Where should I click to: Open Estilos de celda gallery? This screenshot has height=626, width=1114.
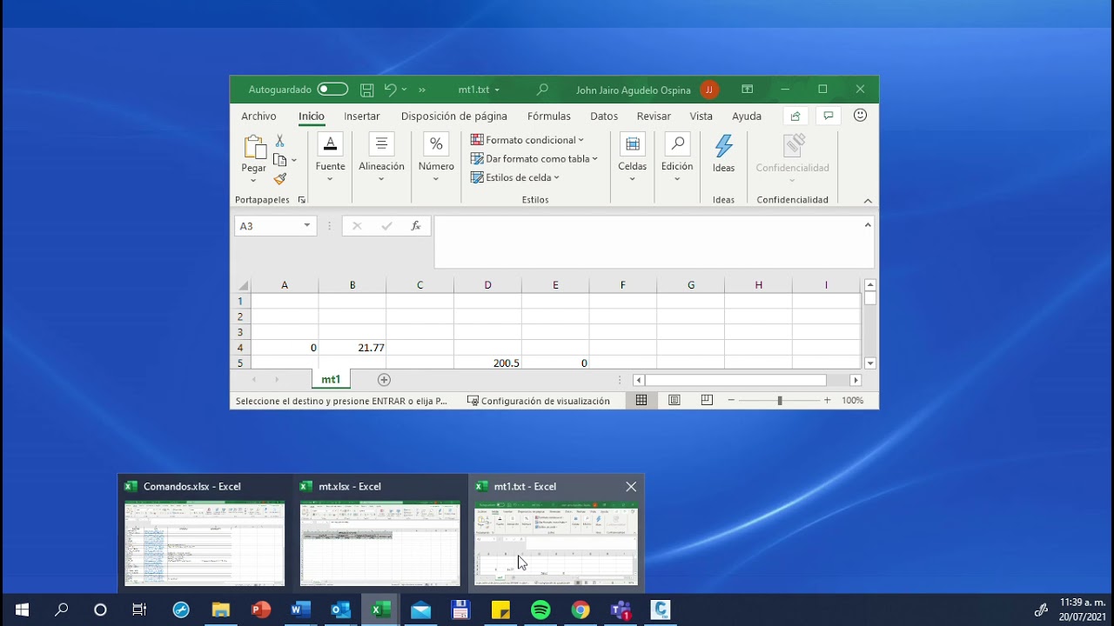515,177
